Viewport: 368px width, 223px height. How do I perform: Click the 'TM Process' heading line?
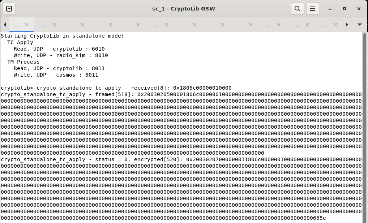click(23, 62)
